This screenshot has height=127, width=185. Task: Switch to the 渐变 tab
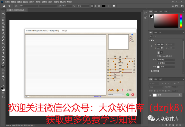pos(161,12)
